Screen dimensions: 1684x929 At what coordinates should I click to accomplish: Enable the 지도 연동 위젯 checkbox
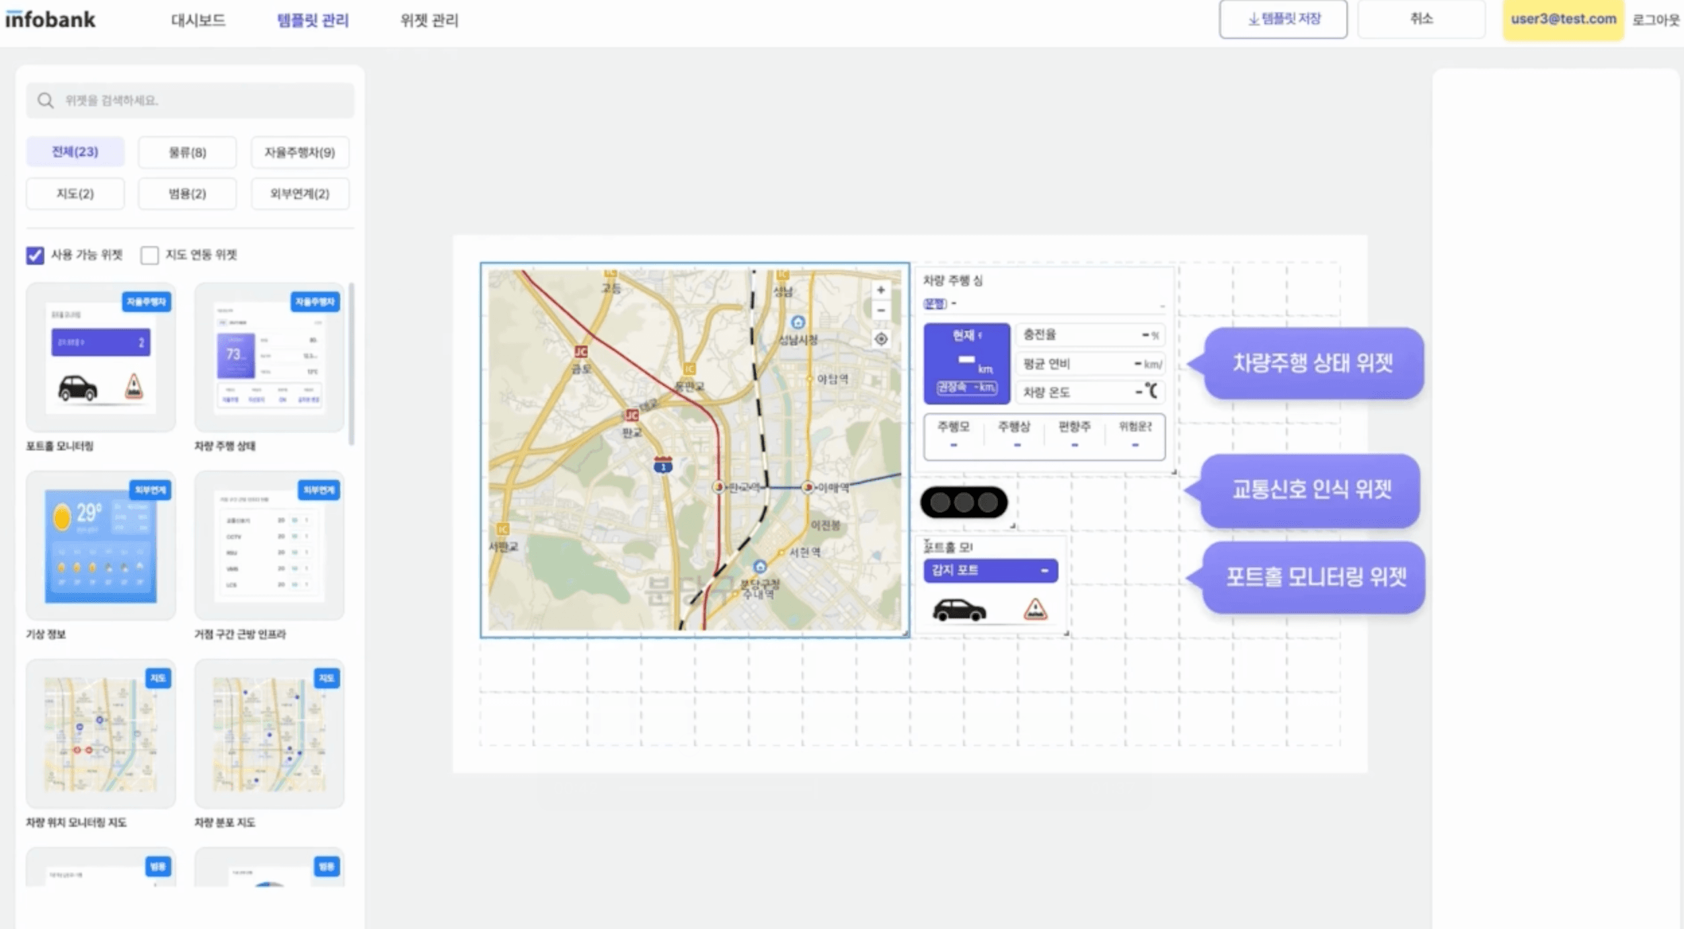pyautogui.click(x=149, y=255)
